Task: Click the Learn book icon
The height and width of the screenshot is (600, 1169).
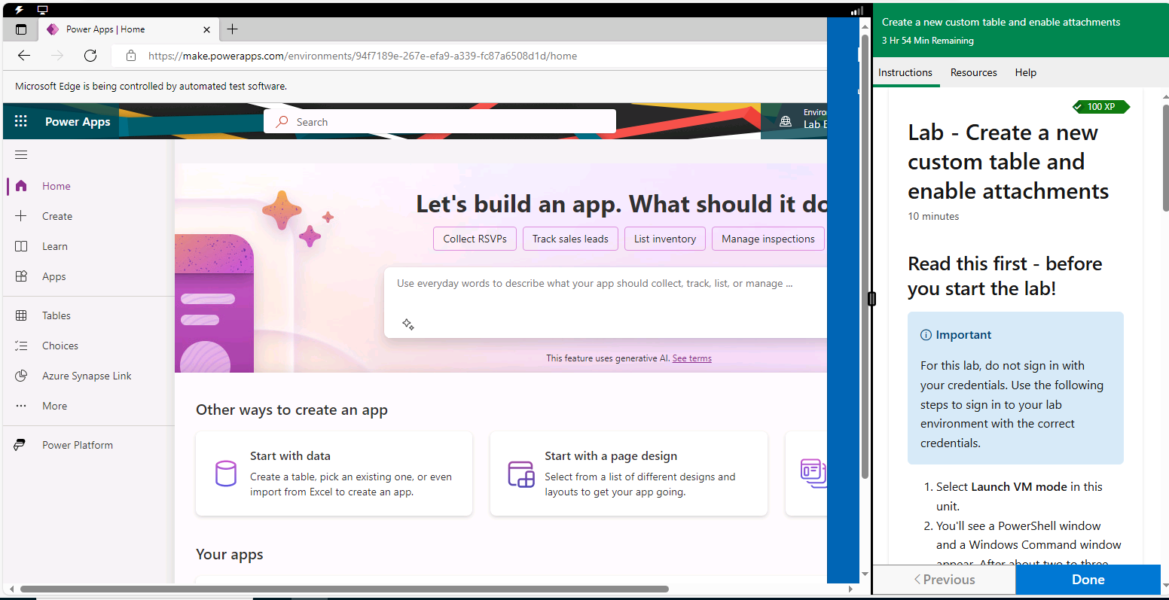Action: (x=21, y=246)
